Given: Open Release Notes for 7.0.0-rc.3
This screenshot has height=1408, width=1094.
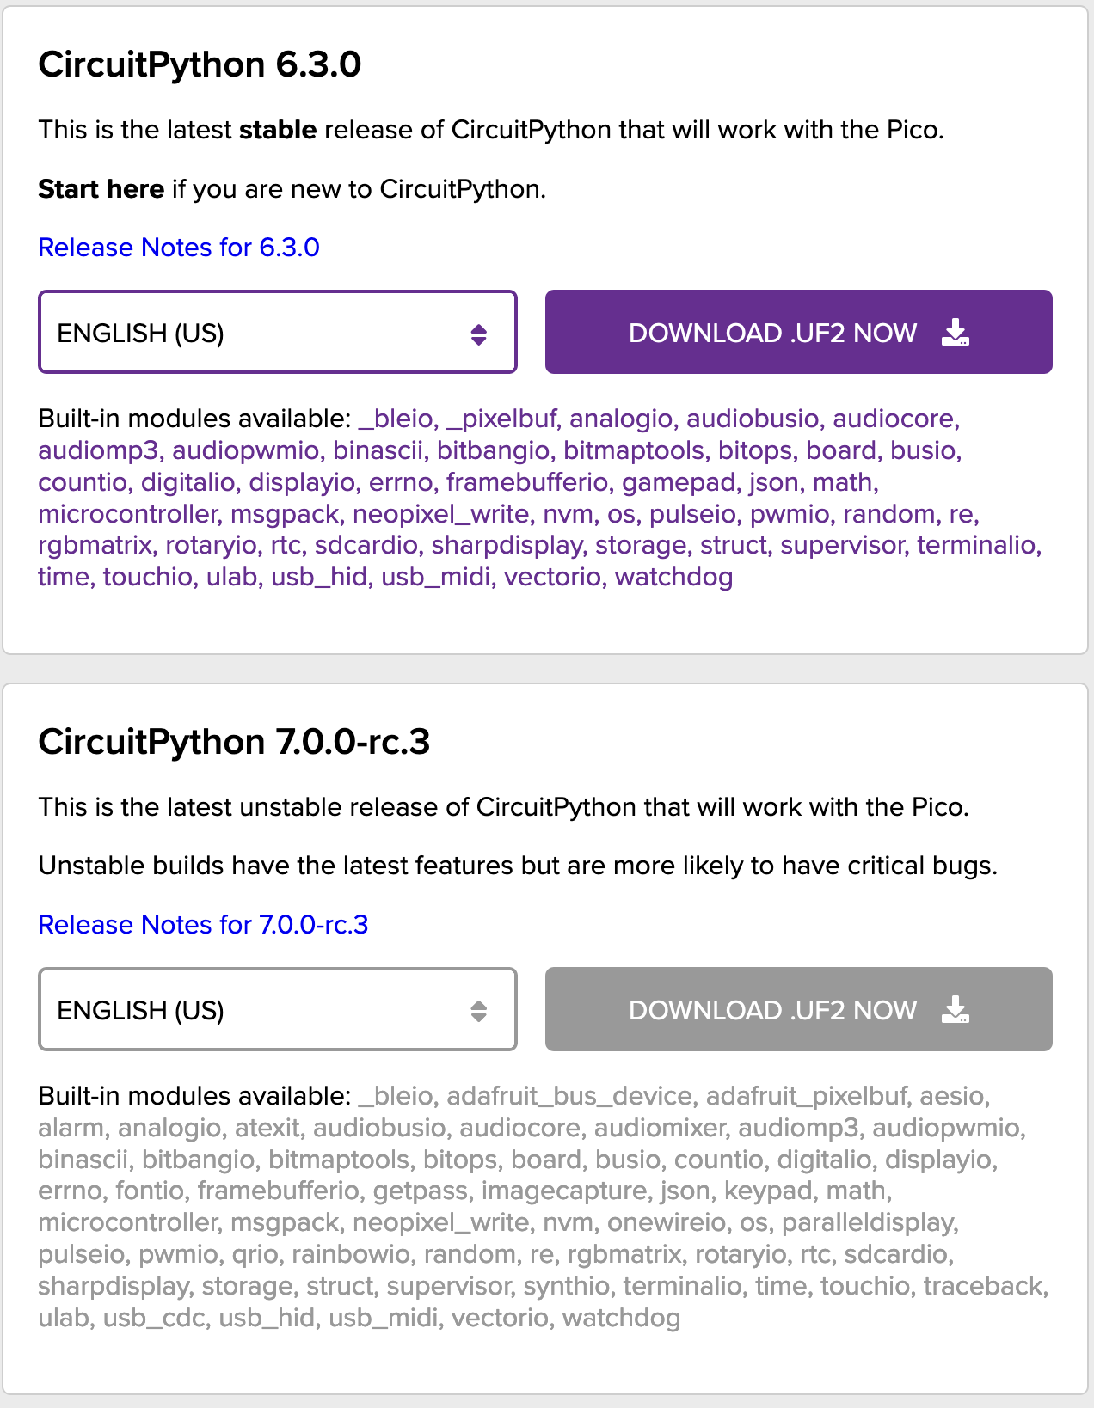Looking at the screenshot, I should click(203, 924).
